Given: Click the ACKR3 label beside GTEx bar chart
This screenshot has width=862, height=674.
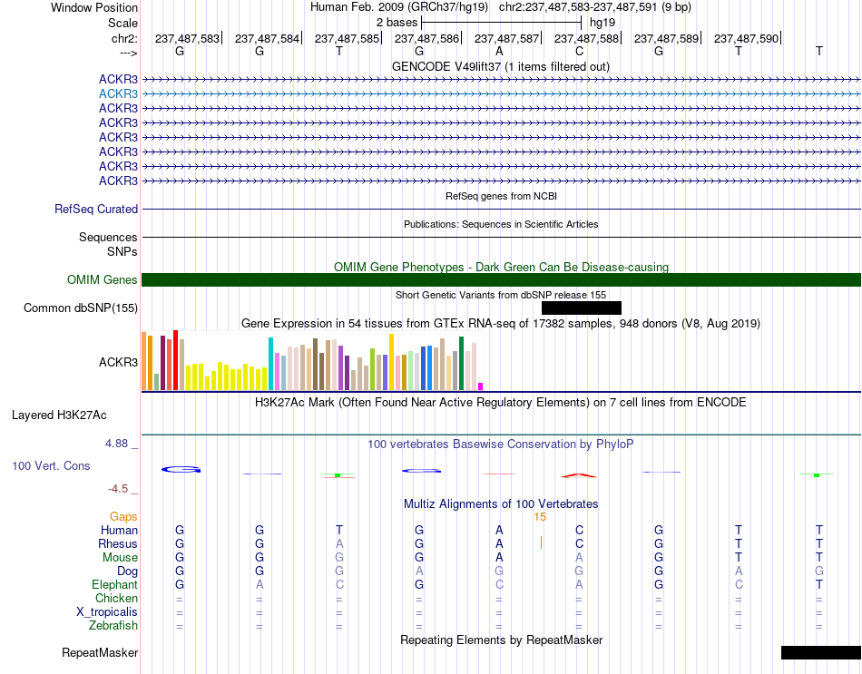Looking at the screenshot, I should click(x=118, y=362).
